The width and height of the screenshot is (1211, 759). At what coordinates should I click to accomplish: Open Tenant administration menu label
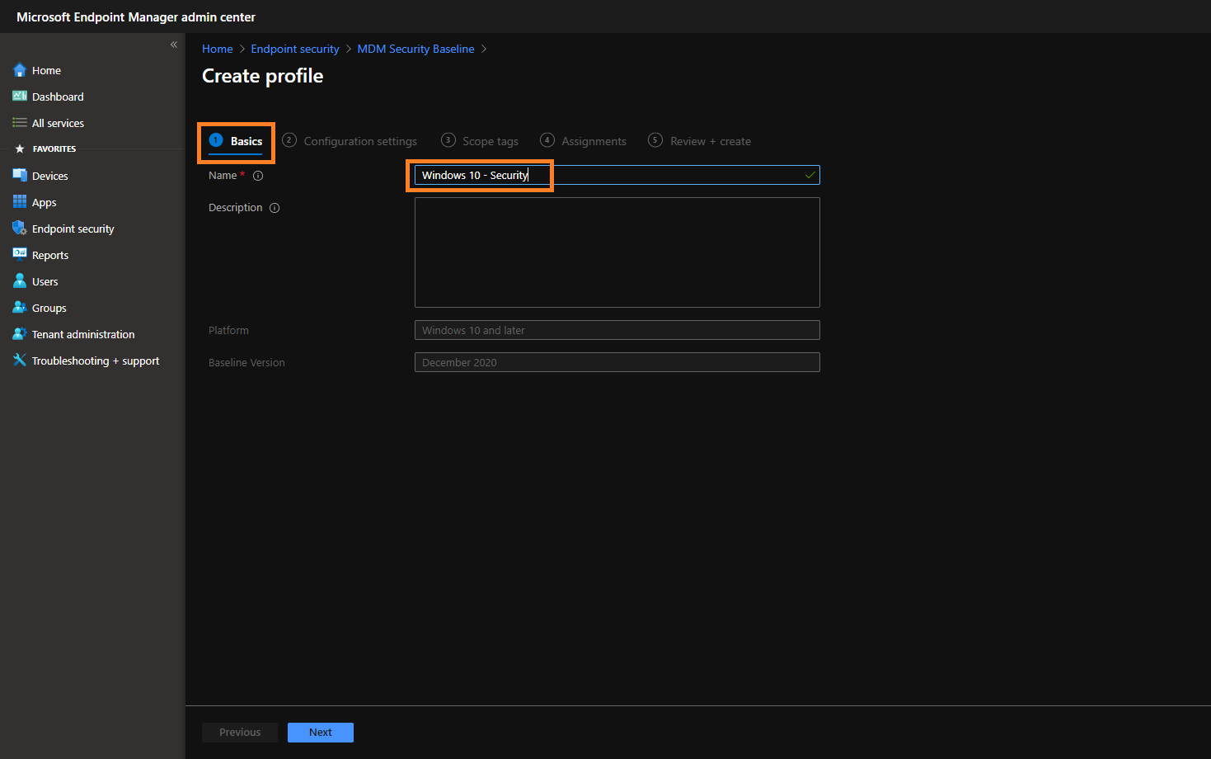83,334
